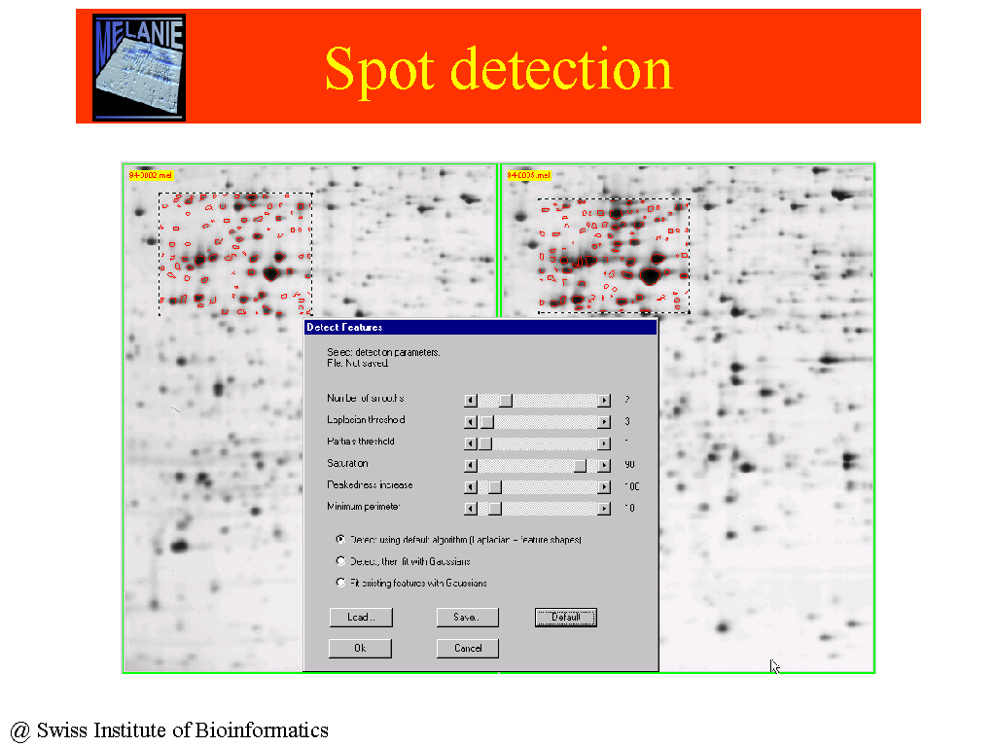The image size is (996, 747).
Task: Reset parameters with the Default button
Action: pyautogui.click(x=565, y=618)
